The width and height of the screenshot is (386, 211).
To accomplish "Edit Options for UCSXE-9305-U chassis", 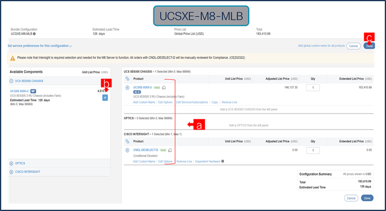I will (x=165, y=102).
